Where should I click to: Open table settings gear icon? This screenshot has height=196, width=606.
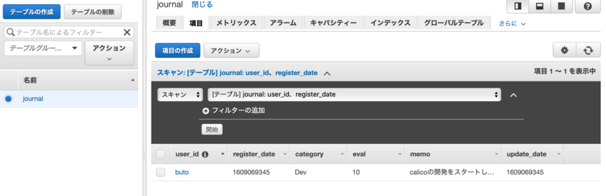click(564, 50)
